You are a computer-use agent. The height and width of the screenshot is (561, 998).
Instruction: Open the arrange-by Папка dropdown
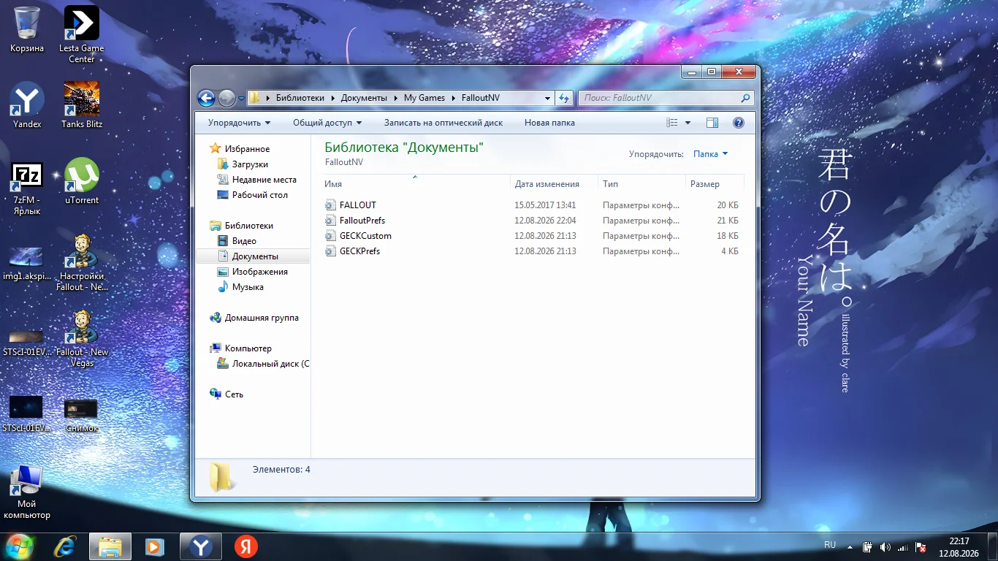(x=711, y=154)
